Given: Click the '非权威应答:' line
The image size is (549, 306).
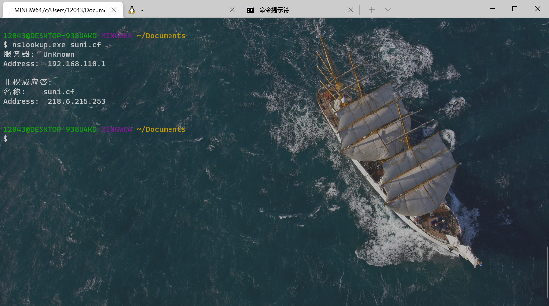Looking at the screenshot, I should click(28, 82).
